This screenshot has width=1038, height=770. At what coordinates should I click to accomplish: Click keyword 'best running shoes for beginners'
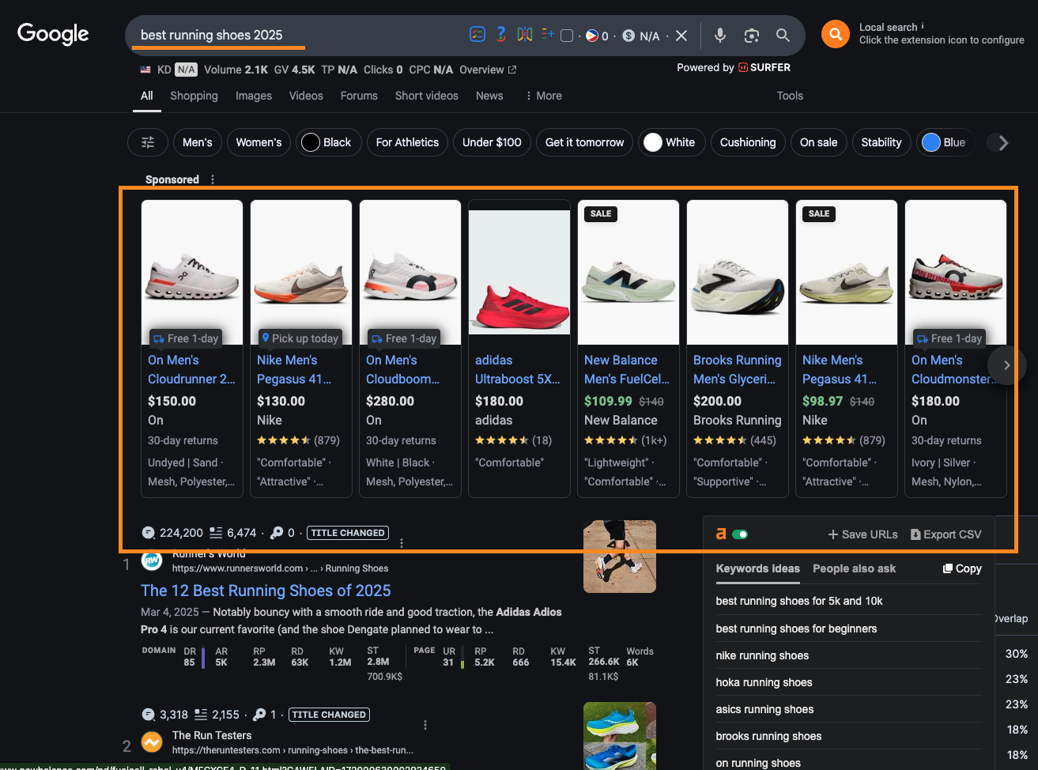point(796,628)
